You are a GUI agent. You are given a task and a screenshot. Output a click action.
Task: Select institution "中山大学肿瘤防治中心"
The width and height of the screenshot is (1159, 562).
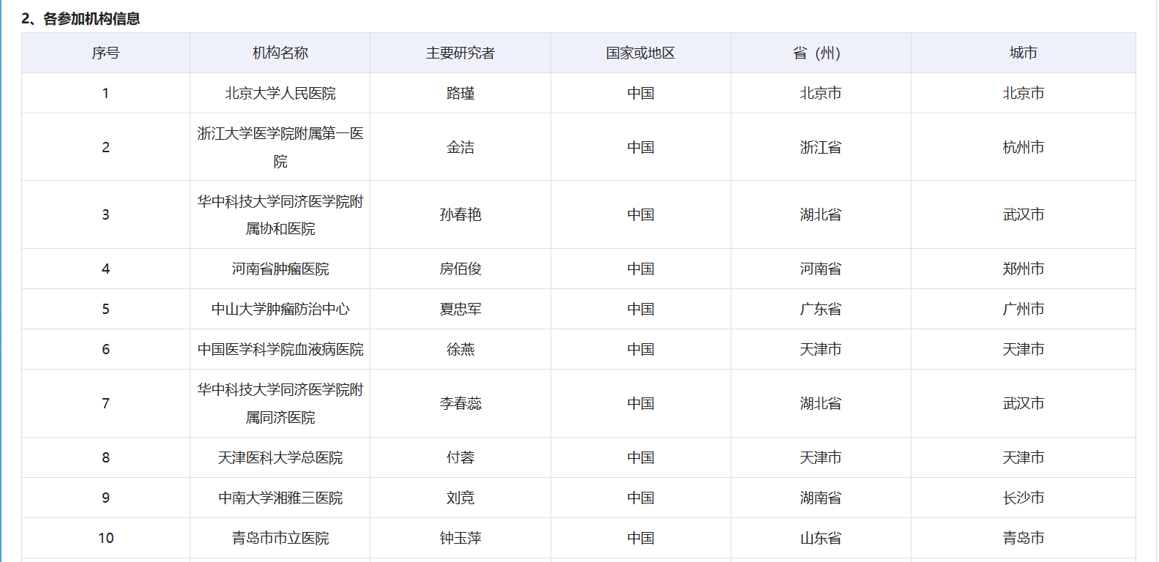pos(280,309)
